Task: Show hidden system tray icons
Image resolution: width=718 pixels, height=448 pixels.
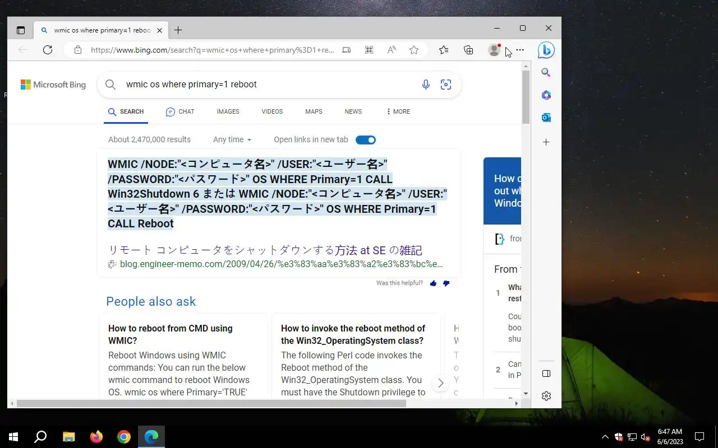Action: pos(605,437)
